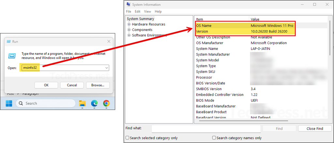Select the BaseBoard Product row
The width and height of the screenshot is (334, 143).
(x=261, y=112)
